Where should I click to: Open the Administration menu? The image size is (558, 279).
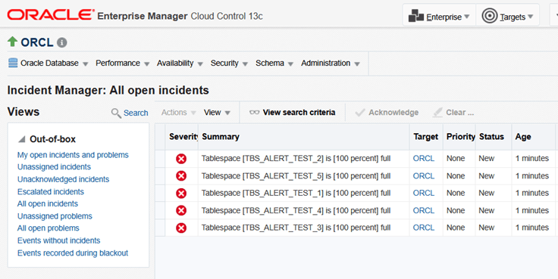331,64
